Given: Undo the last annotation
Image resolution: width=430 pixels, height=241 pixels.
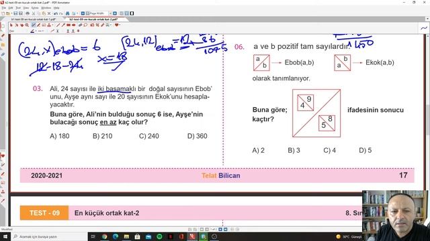Looking at the screenshot, I should tap(56, 13).
